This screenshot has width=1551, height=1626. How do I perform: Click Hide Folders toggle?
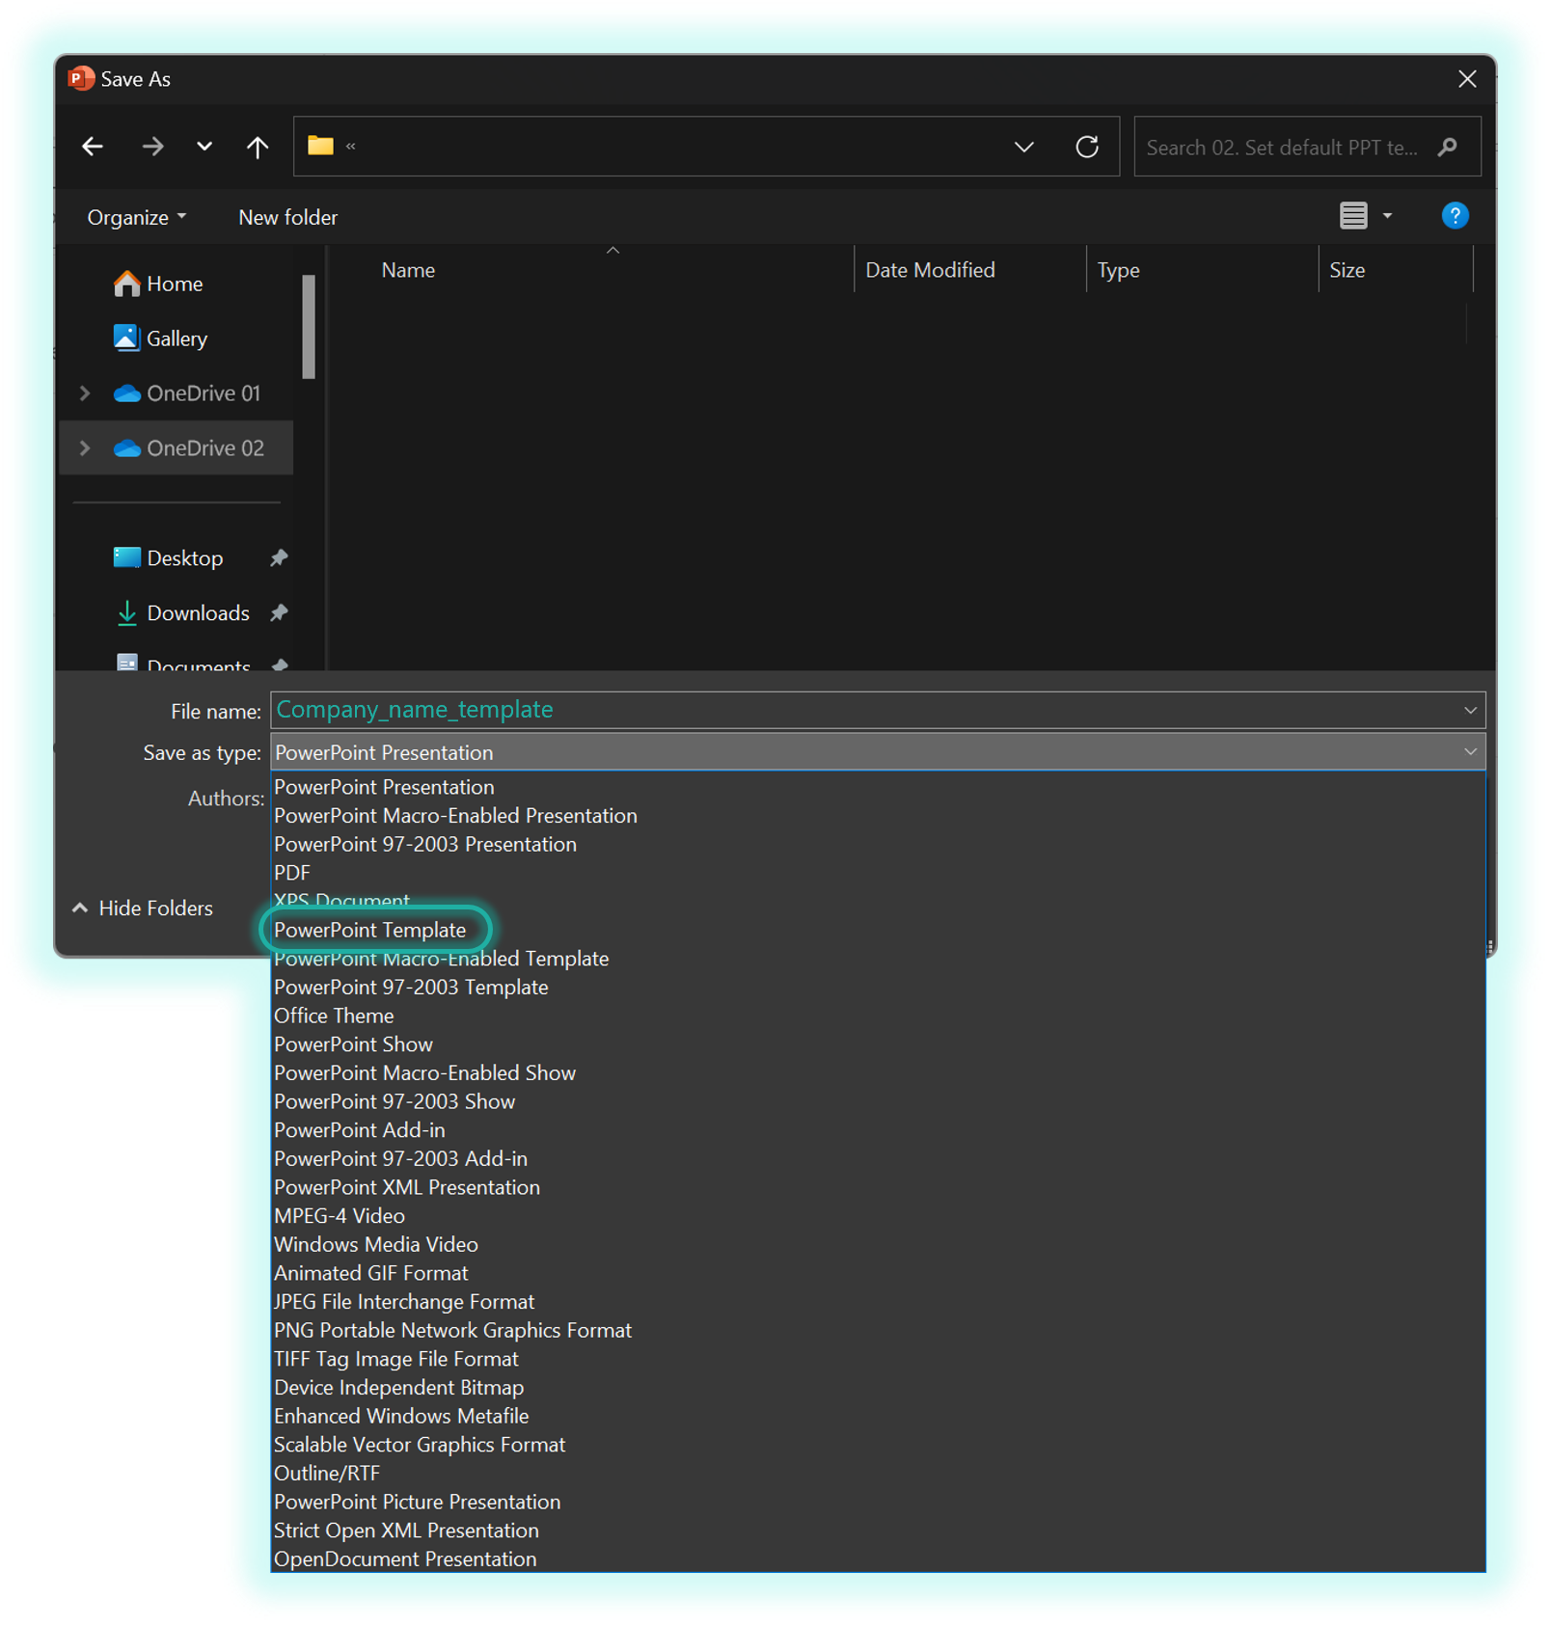[143, 908]
